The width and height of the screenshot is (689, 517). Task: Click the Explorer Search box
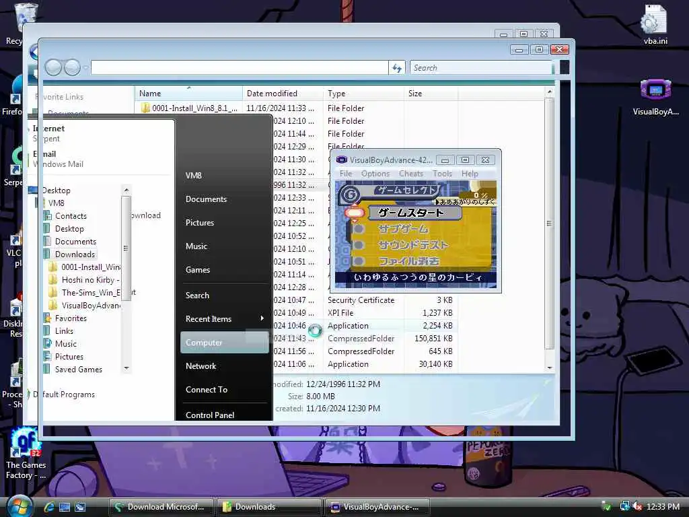click(481, 68)
